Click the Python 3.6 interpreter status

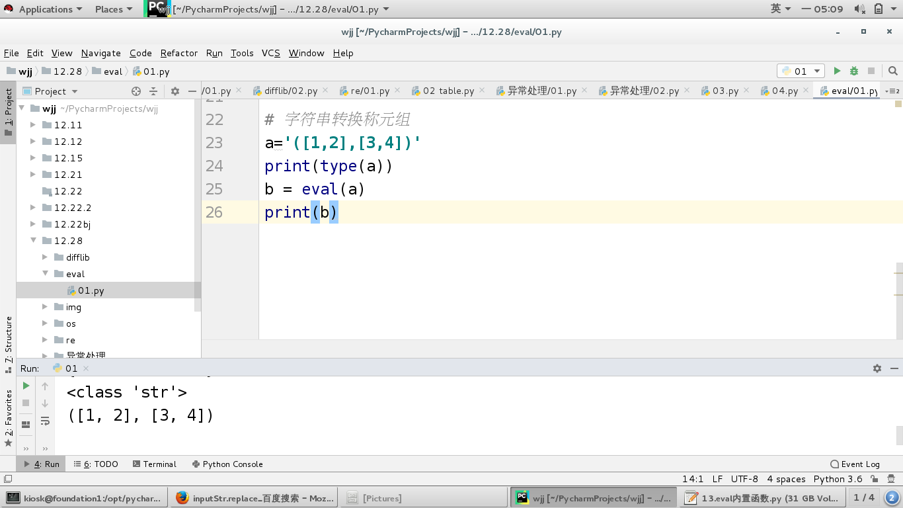click(x=838, y=479)
